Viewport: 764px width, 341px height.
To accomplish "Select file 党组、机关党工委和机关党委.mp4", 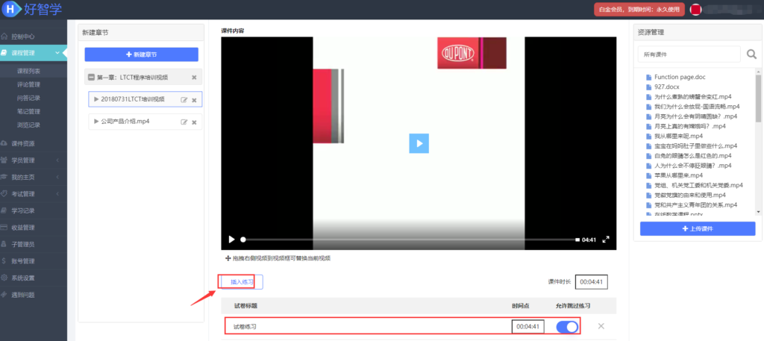I will click(x=698, y=185).
